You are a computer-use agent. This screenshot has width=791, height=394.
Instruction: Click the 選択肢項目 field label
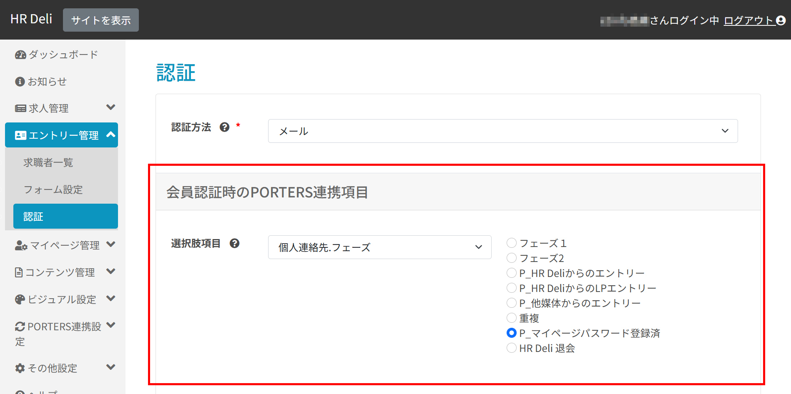pyautogui.click(x=196, y=243)
